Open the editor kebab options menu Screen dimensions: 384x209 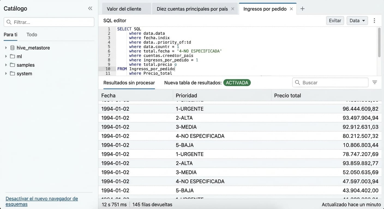[374, 21]
